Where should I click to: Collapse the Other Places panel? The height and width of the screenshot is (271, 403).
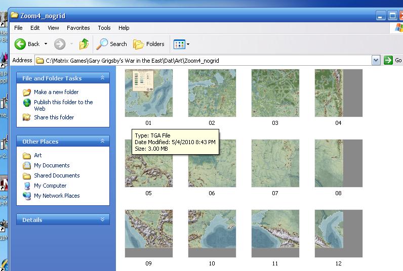point(102,141)
